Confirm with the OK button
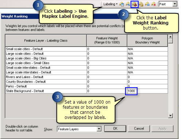The height and width of the screenshot is (139, 182). 115,128
